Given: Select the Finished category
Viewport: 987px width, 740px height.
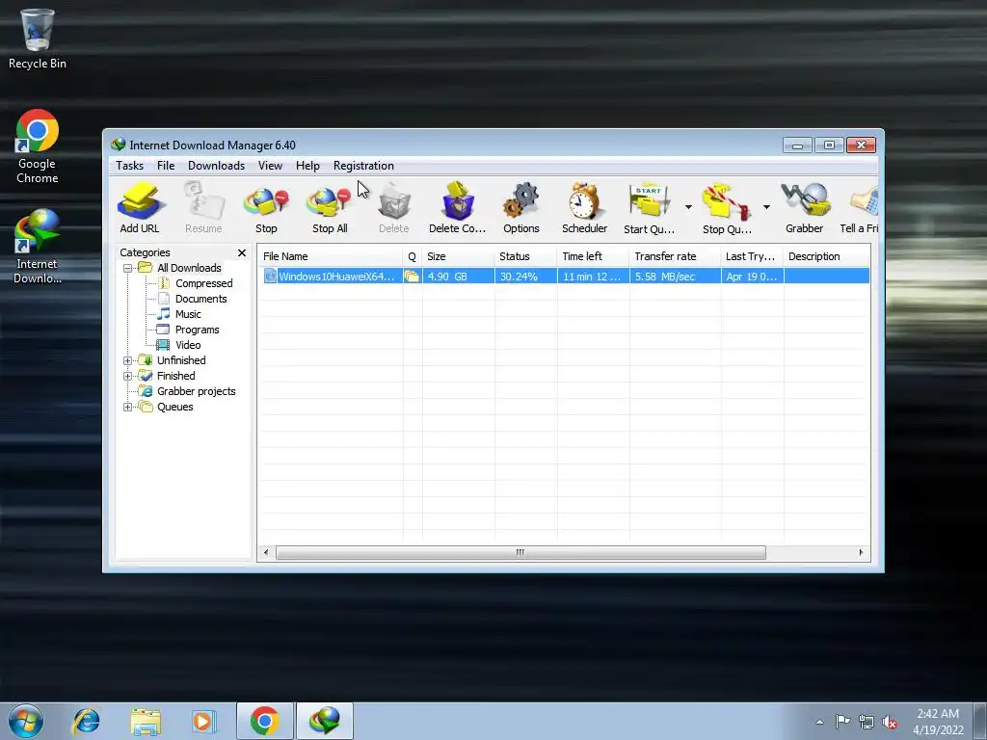Looking at the screenshot, I should point(175,376).
